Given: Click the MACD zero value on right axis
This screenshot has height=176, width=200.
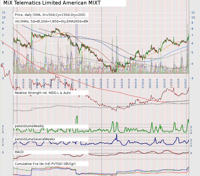Looking at the screenshot, I should tap(191, 153).
